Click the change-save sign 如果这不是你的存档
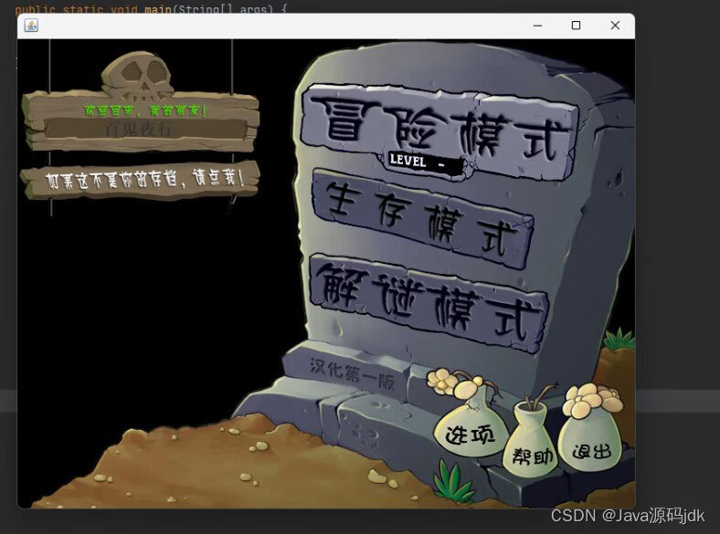This screenshot has width=720, height=534. click(140, 180)
